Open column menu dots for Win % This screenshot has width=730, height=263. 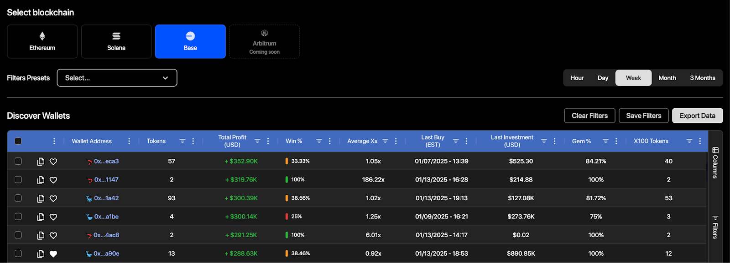329,141
